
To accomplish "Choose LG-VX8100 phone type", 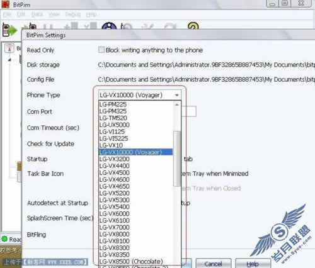I will pos(135,241).
